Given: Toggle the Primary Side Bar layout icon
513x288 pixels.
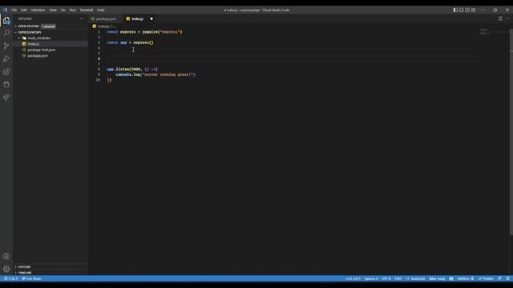Looking at the screenshot, I should (455, 10).
